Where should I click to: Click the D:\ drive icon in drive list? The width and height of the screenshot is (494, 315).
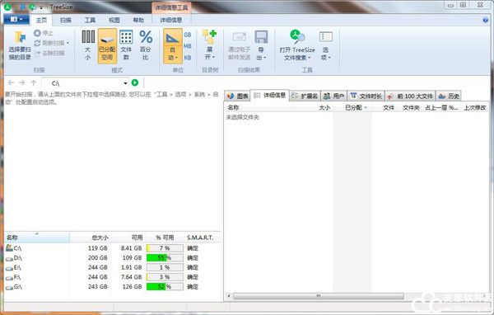pyautogui.click(x=9, y=258)
